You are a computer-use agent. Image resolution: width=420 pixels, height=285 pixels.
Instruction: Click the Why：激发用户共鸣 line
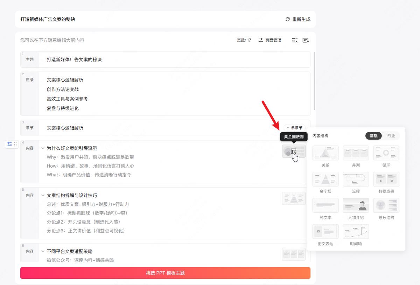[x=90, y=157]
